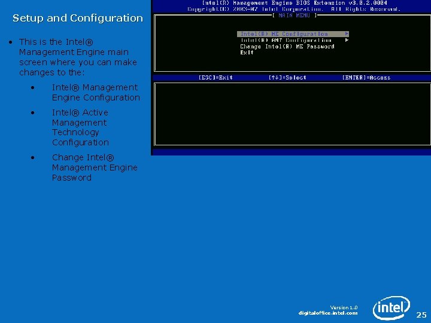Viewport: 431px width, 323px height.
Task: Click bullet Intel® Management Engine Configuration
Action: pyautogui.click(x=96, y=93)
